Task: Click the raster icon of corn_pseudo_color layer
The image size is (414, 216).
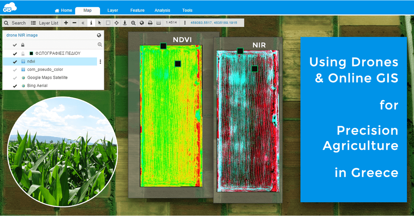Action: tap(23, 69)
